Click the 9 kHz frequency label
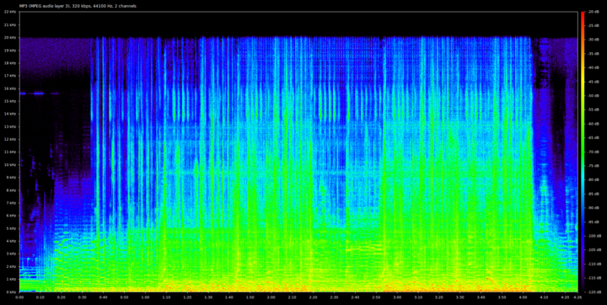This screenshot has height=305, width=607. pos(10,177)
